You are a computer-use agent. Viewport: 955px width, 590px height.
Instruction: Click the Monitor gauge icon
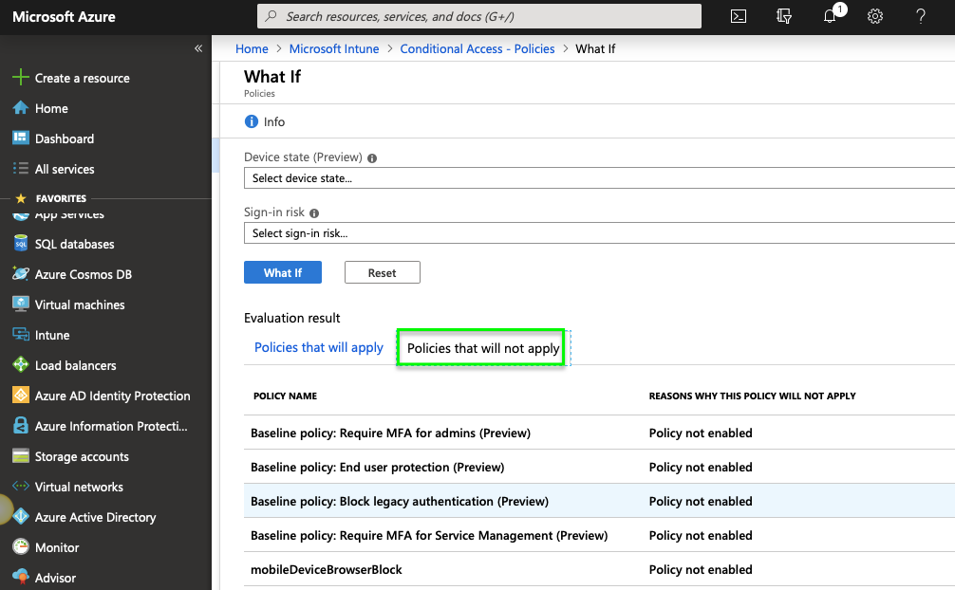pos(21,546)
